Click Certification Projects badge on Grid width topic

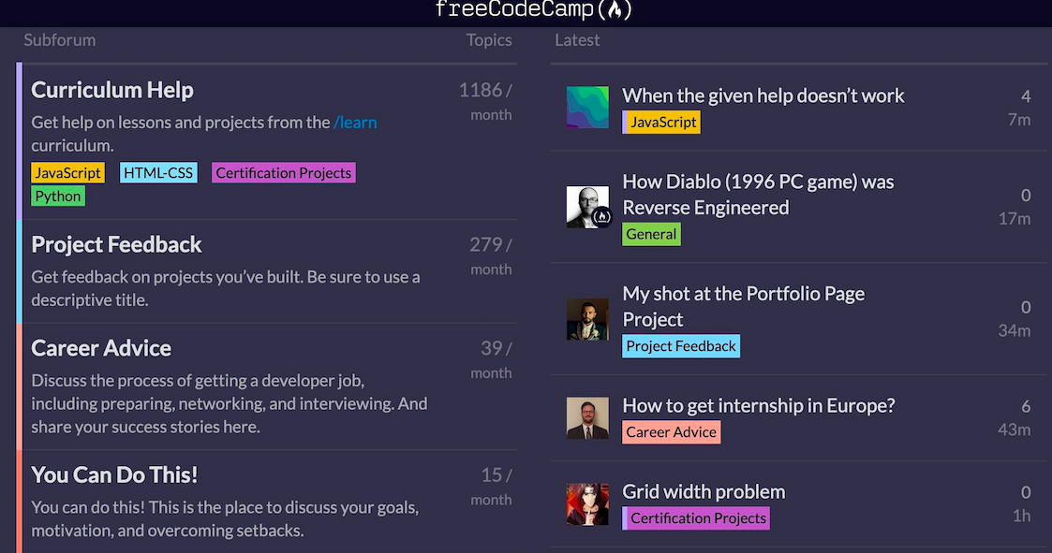pos(696,518)
